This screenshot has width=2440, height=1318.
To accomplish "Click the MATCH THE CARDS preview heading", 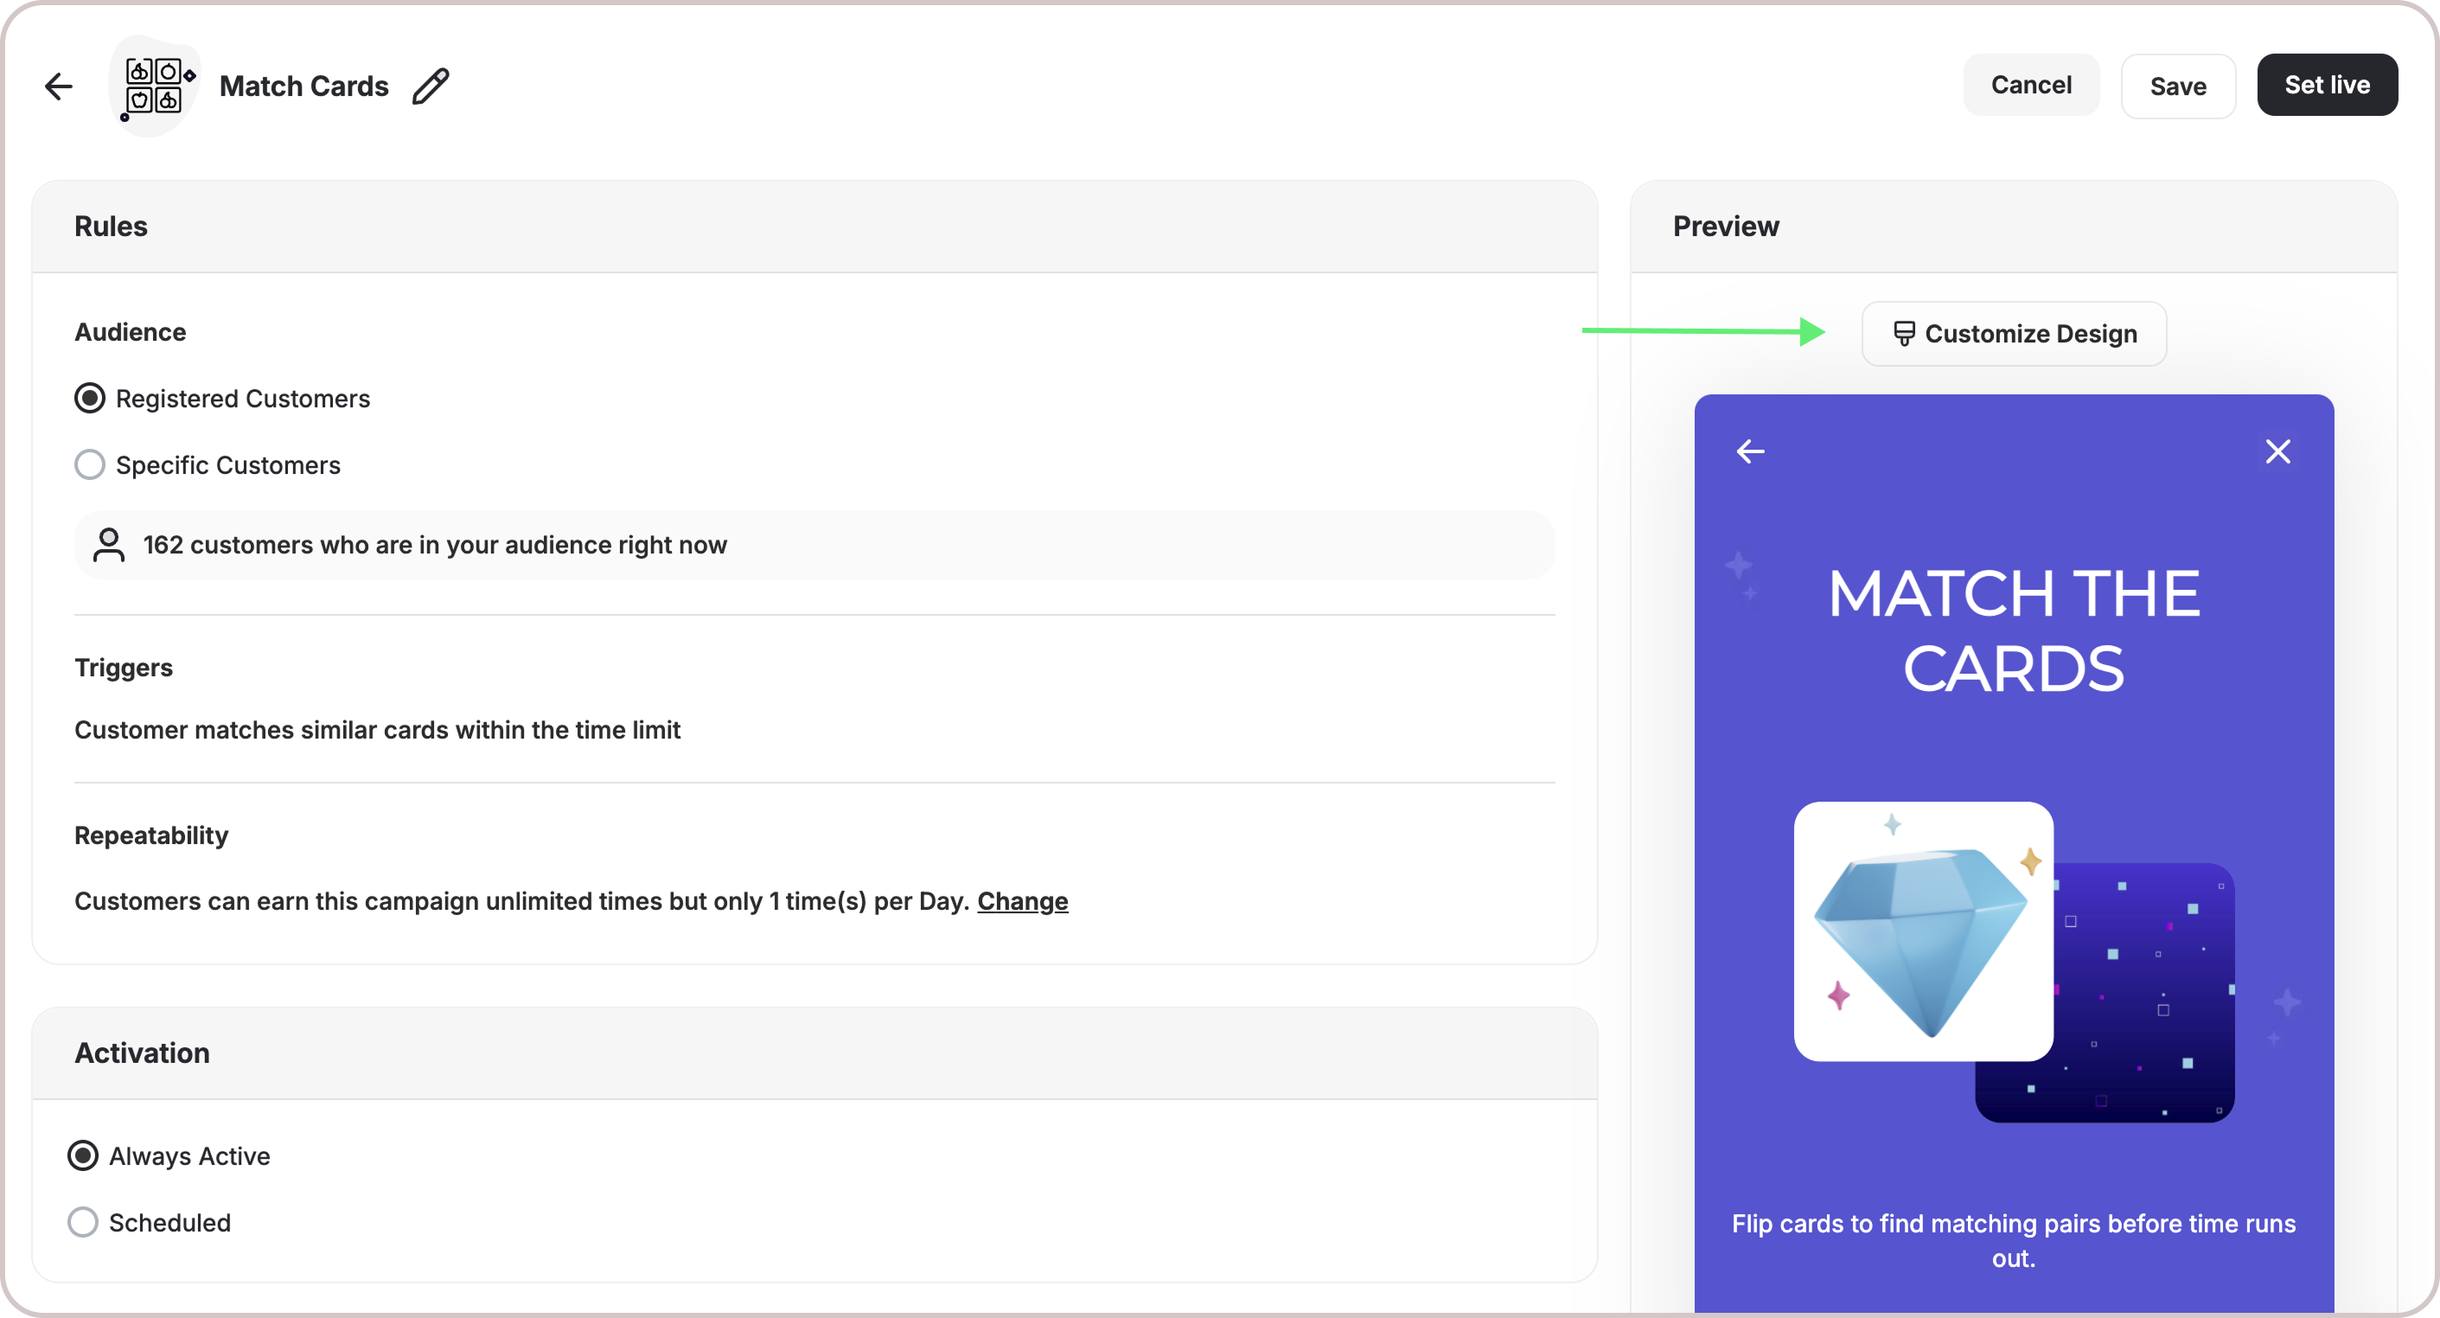I will coord(2014,630).
